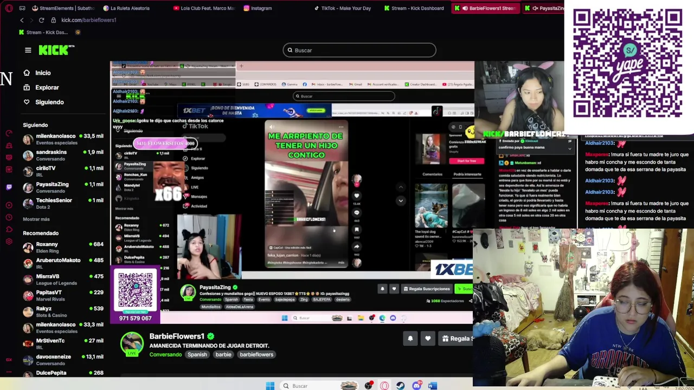694x390 pixels.
Task: Open PayasitaZing in Siguiendo list
Action: tap(63, 187)
